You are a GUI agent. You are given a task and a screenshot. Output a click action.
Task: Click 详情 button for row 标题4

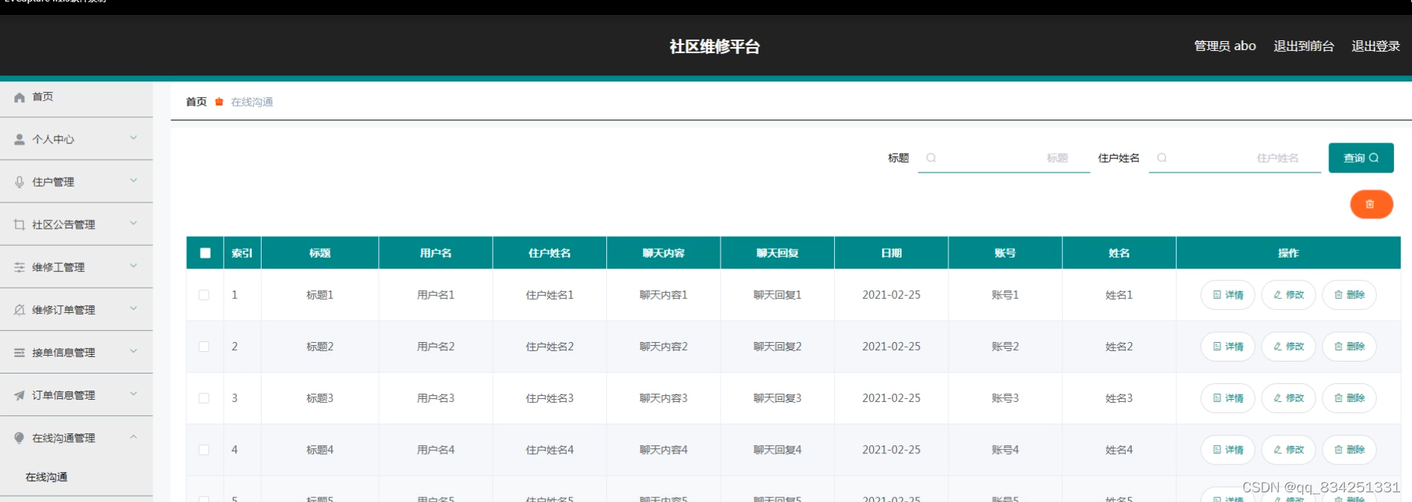click(1227, 450)
